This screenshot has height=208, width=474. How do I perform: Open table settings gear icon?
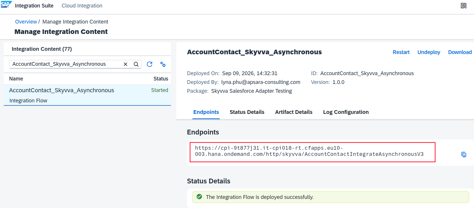(x=163, y=64)
